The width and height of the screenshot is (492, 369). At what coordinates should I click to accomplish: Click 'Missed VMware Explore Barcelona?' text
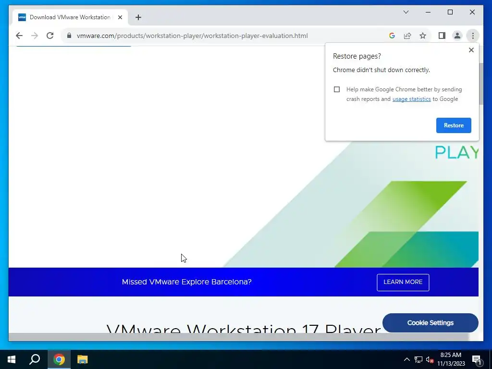(187, 282)
